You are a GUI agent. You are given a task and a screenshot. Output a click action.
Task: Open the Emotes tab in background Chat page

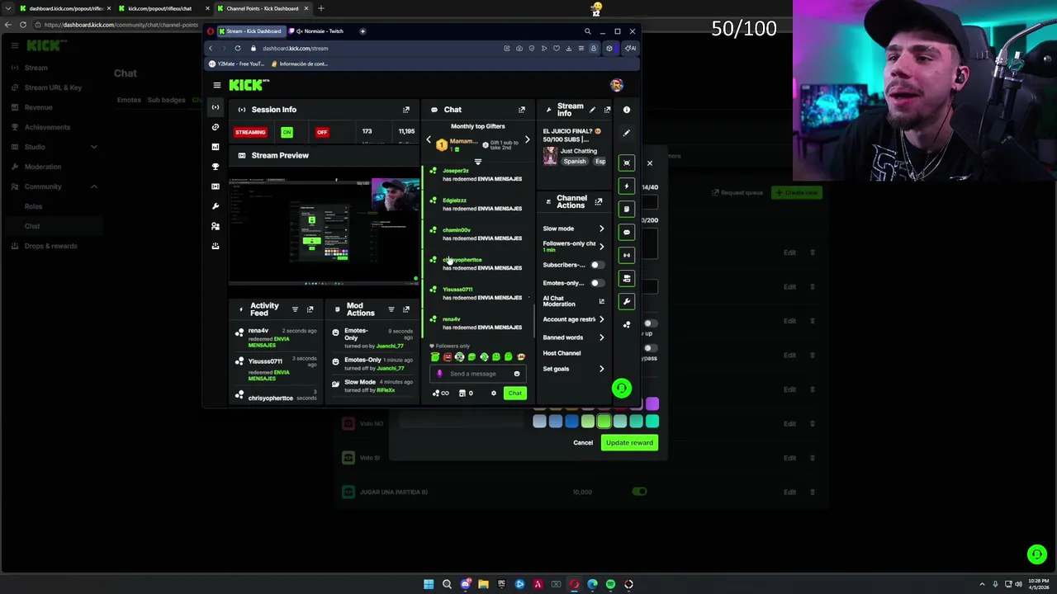(x=129, y=100)
